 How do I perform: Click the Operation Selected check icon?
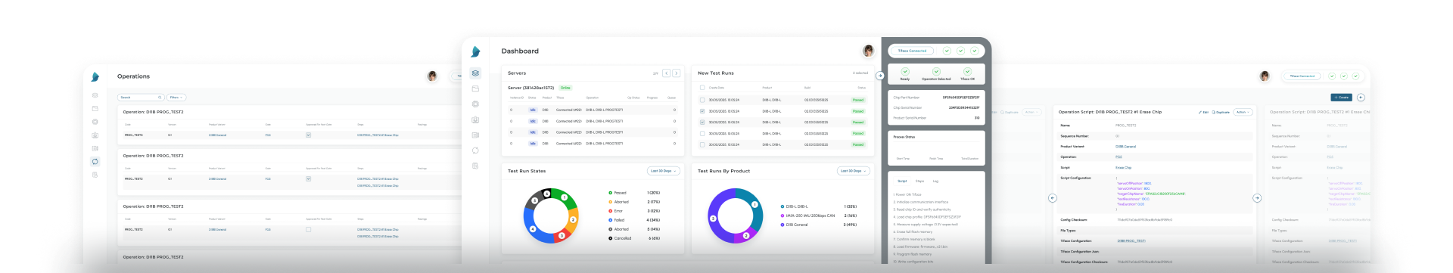pyautogui.click(x=936, y=72)
